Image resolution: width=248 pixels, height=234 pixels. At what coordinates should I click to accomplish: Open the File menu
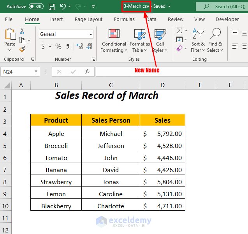click(x=9, y=19)
